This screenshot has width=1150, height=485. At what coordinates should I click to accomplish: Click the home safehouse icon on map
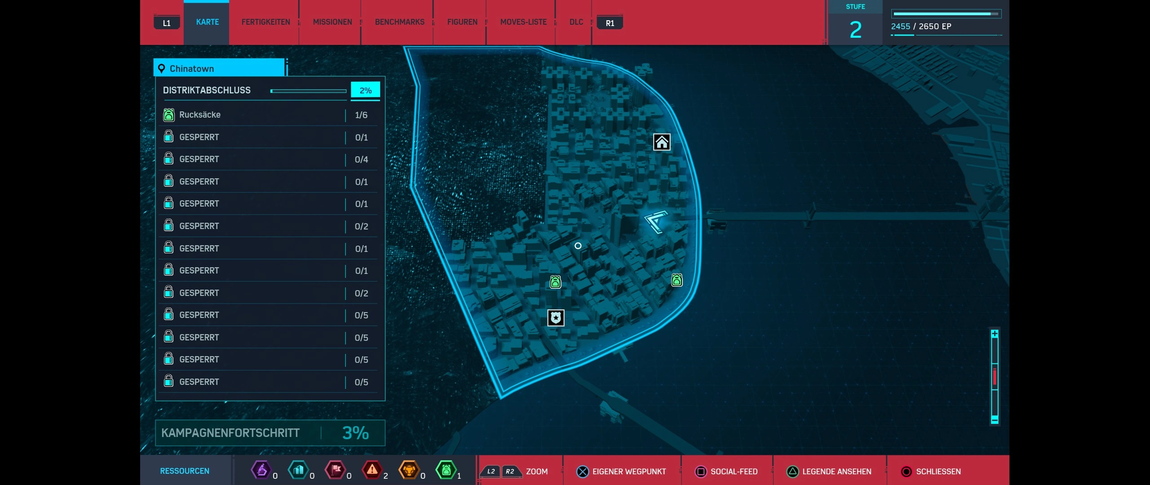click(661, 142)
